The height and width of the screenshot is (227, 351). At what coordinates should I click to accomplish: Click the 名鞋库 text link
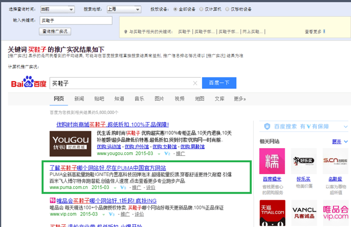(x=335, y=179)
